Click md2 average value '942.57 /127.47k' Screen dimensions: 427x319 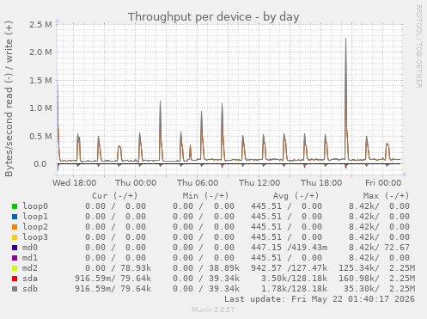click(x=289, y=268)
